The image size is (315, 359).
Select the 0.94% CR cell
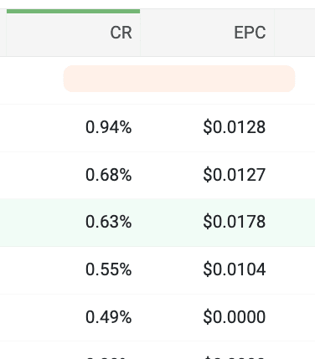108,127
